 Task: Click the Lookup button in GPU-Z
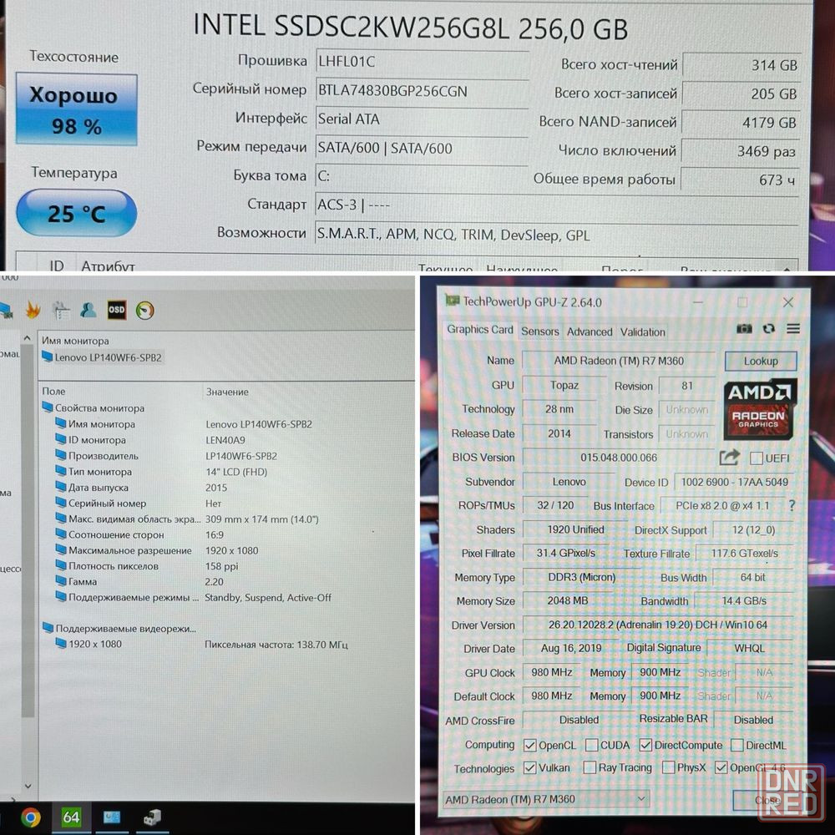point(761,361)
